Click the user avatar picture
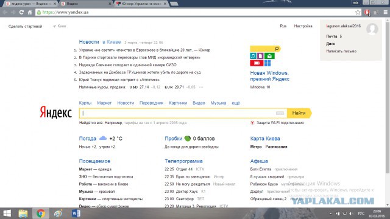The width and height of the screenshot is (390, 219). [372, 29]
